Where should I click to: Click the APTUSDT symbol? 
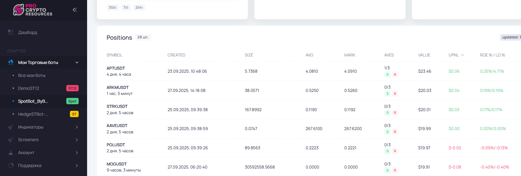coord(116,68)
